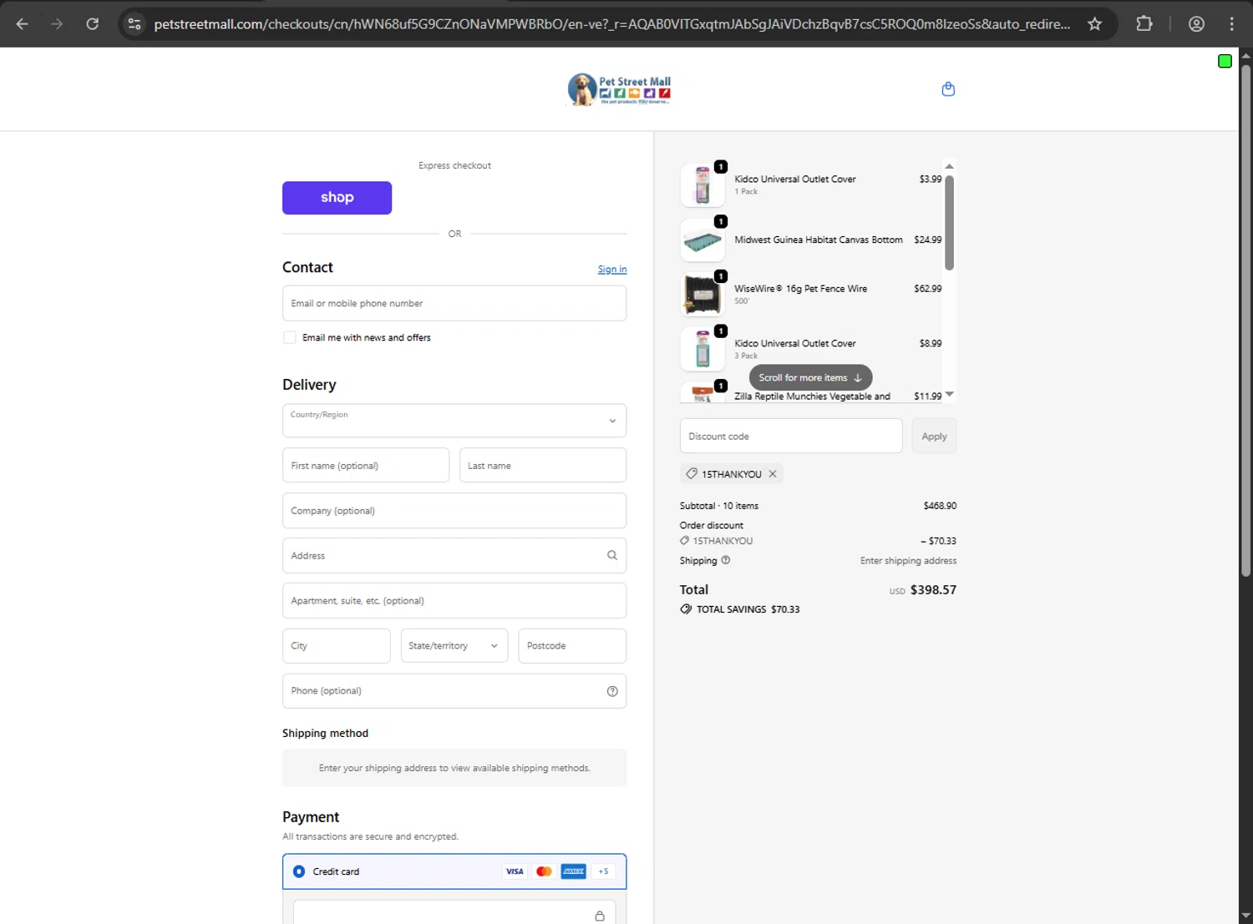Open the shopping bag cart icon
This screenshot has width=1253, height=924.
tap(948, 89)
